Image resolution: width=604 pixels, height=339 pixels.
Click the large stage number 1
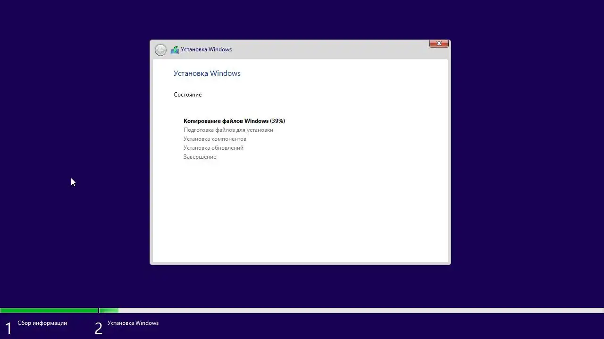coord(8,328)
